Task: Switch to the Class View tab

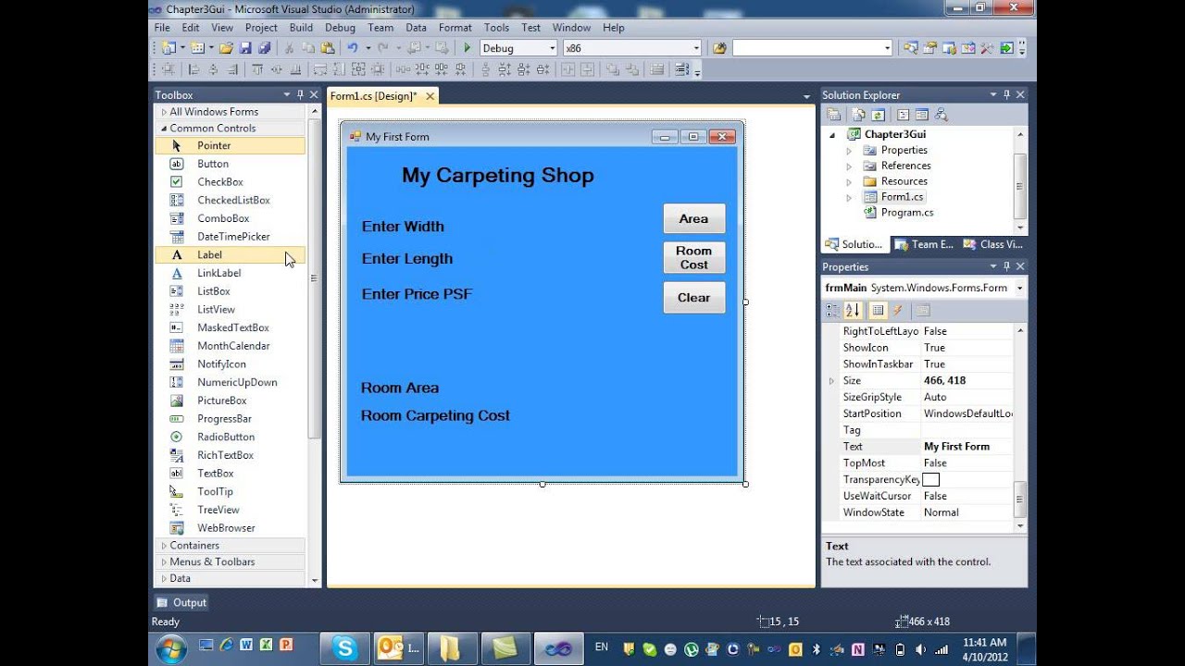Action: (992, 244)
